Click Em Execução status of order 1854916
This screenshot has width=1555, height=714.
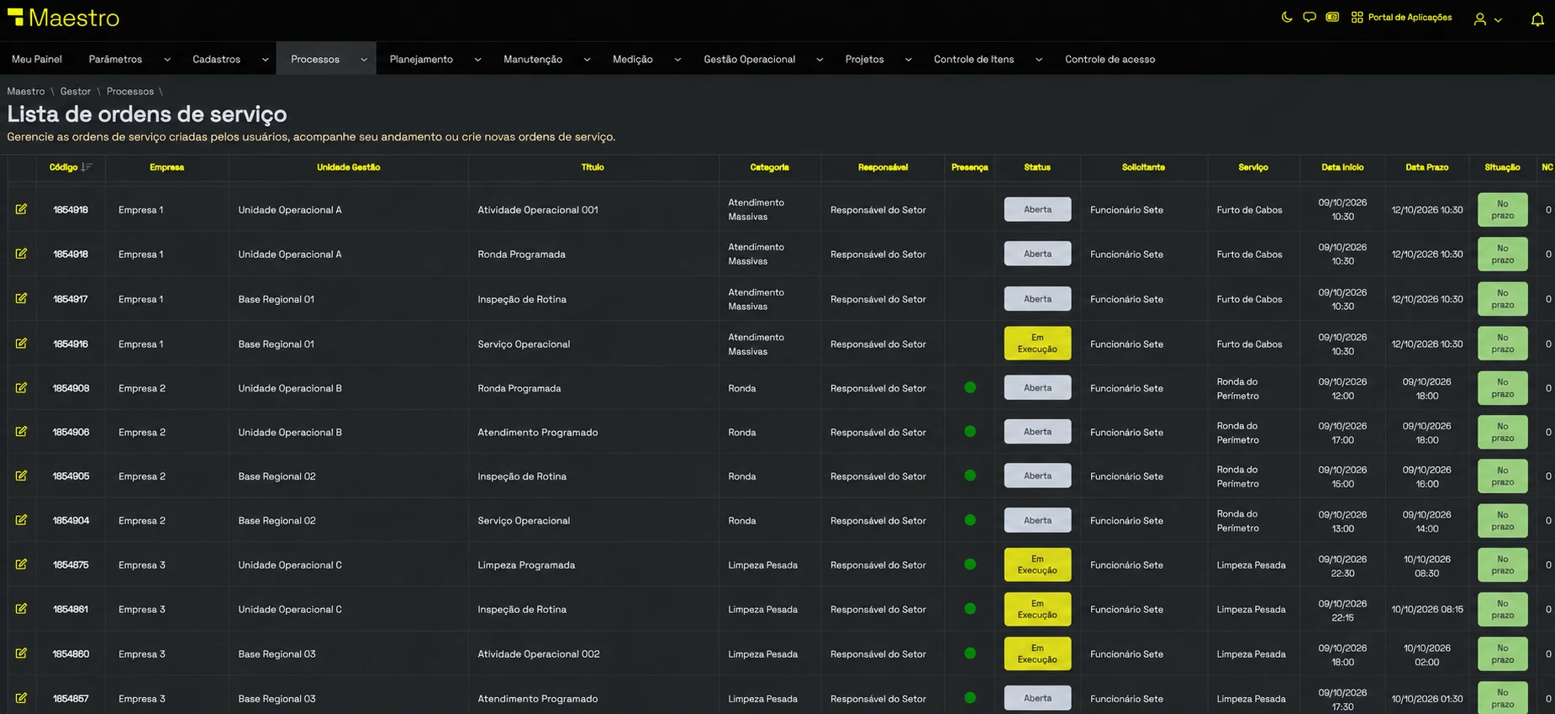(1037, 343)
